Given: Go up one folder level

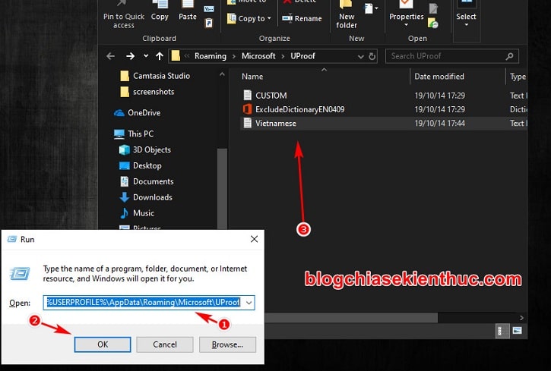Looking at the screenshot, I should click(x=159, y=56).
